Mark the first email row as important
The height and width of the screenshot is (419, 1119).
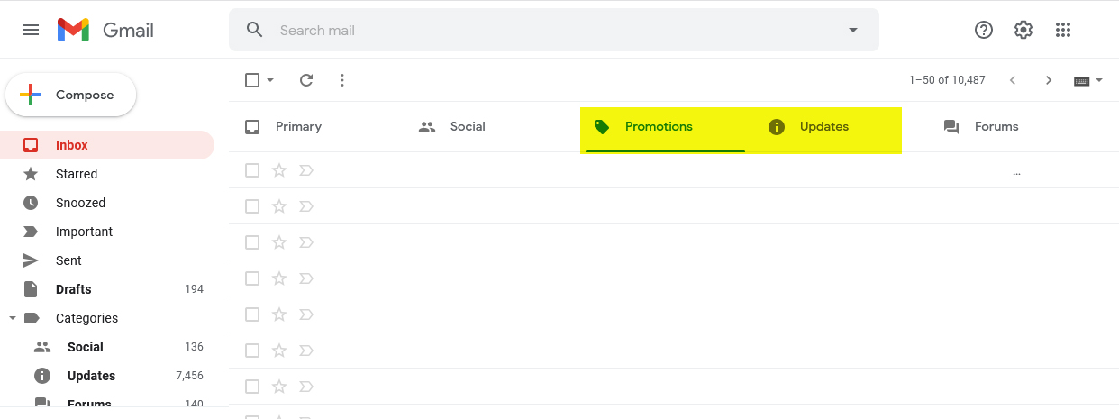[306, 170]
